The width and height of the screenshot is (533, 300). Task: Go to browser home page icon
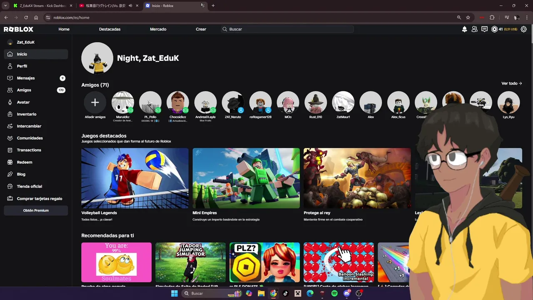[x=36, y=17]
